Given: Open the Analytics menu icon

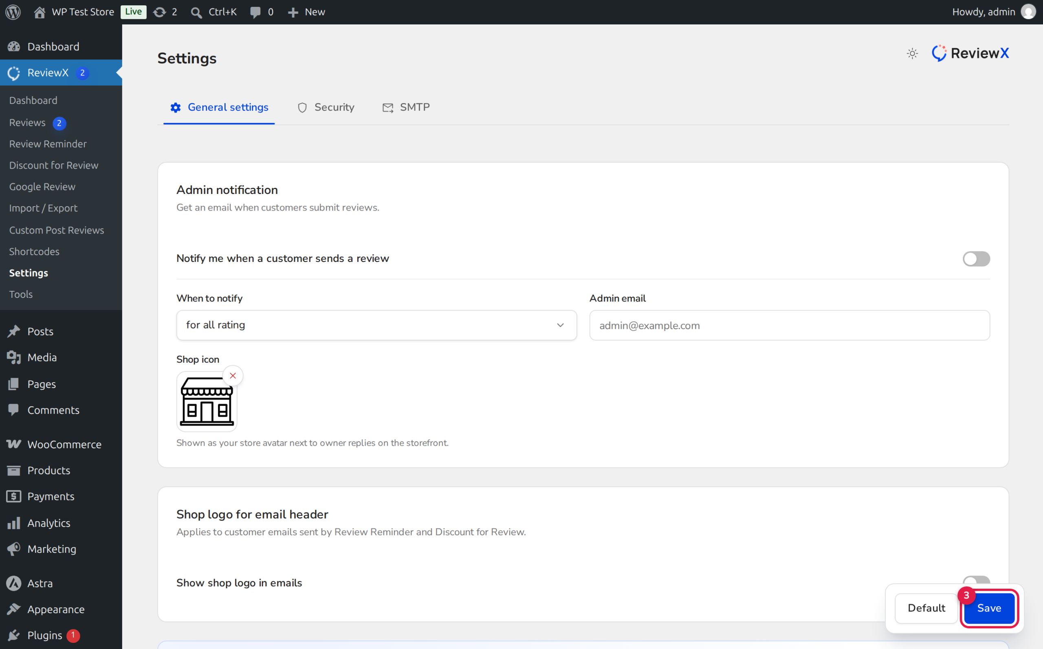Looking at the screenshot, I should pyautogui.click(x=14, y=523).
